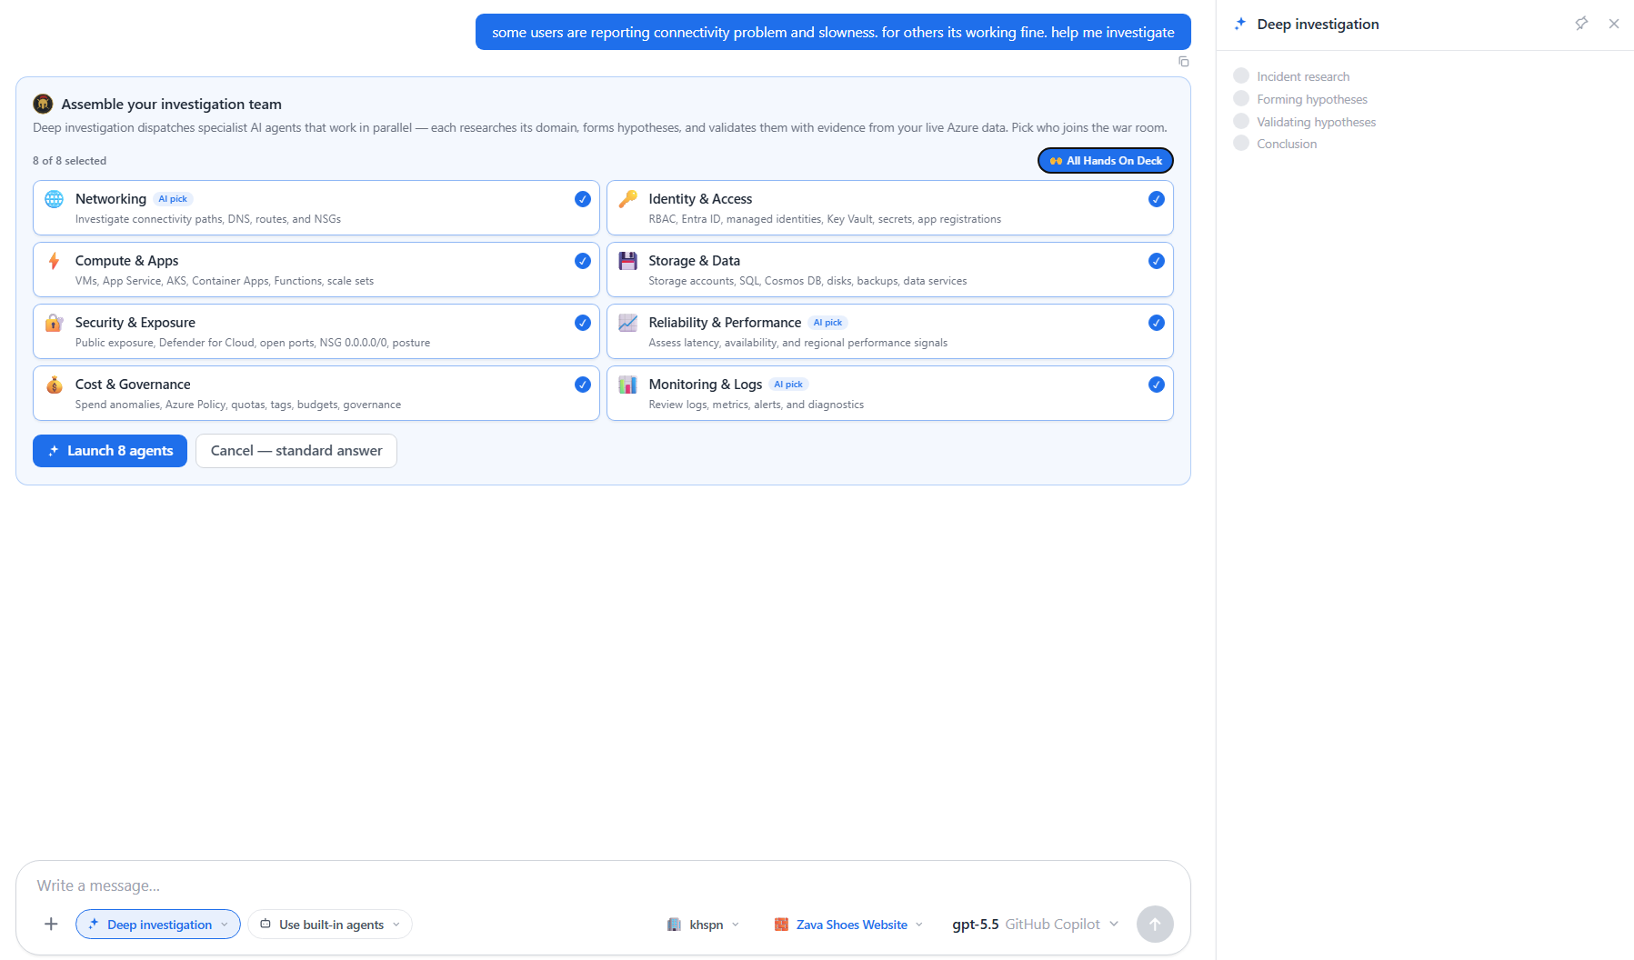Open the Deep investigation mode dropdown
Viewport: 1634px width, 960px height.
click(158, 925)
